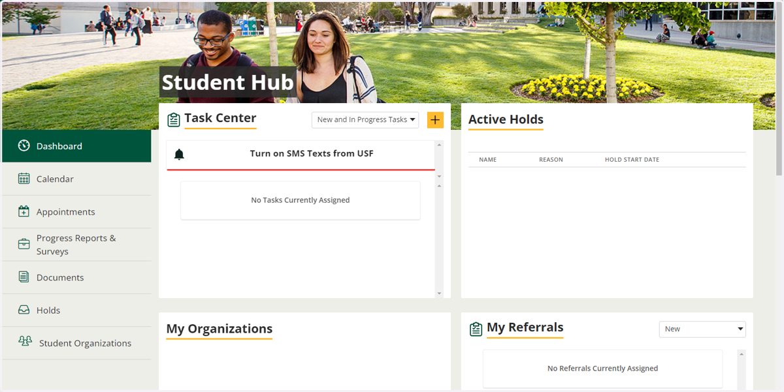Click No Referrals Currently Assigned card
784x392 pixels.
tap(602, 369)
